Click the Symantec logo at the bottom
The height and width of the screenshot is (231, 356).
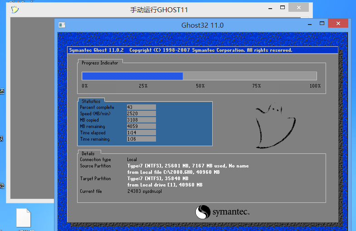(222, 212)
